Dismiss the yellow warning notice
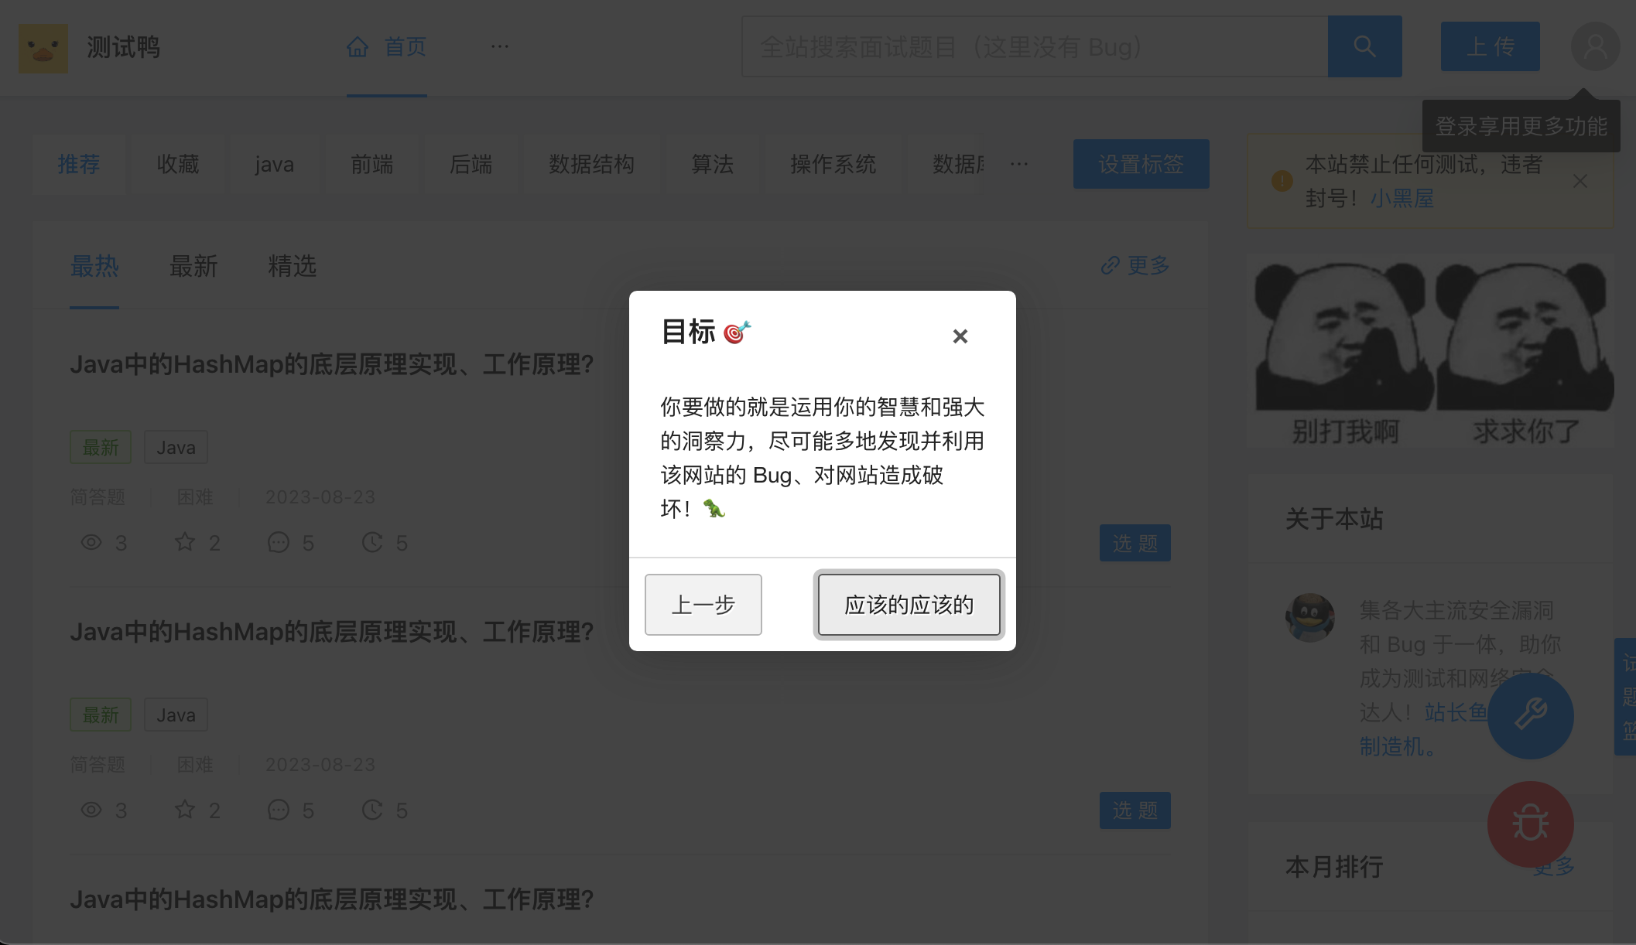 click(x=1580, y=181)
